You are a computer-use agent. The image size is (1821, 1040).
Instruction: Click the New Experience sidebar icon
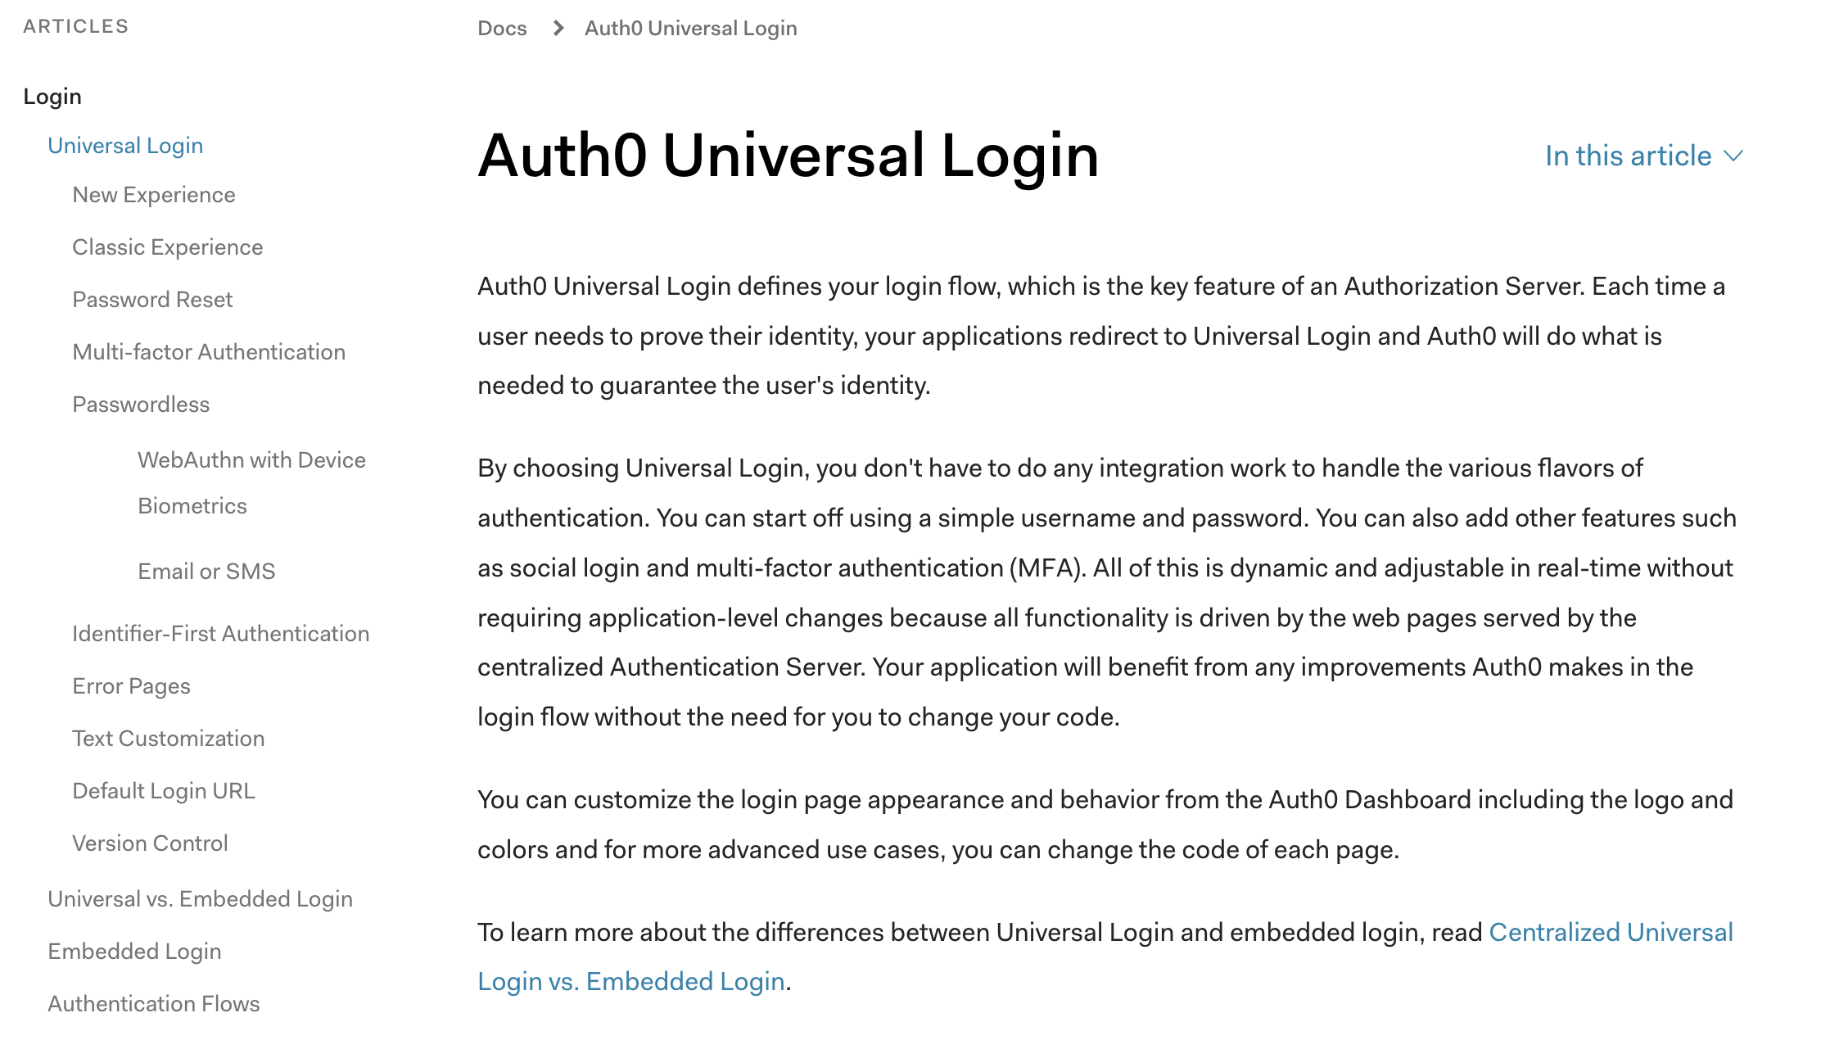[x=154, y=195]
